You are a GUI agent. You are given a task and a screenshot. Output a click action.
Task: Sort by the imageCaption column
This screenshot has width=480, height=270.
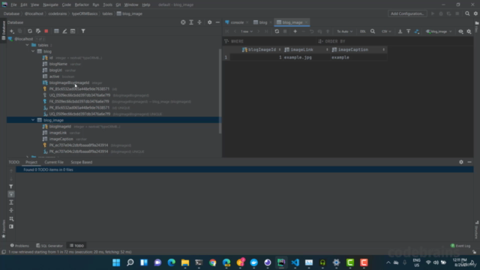358,49
